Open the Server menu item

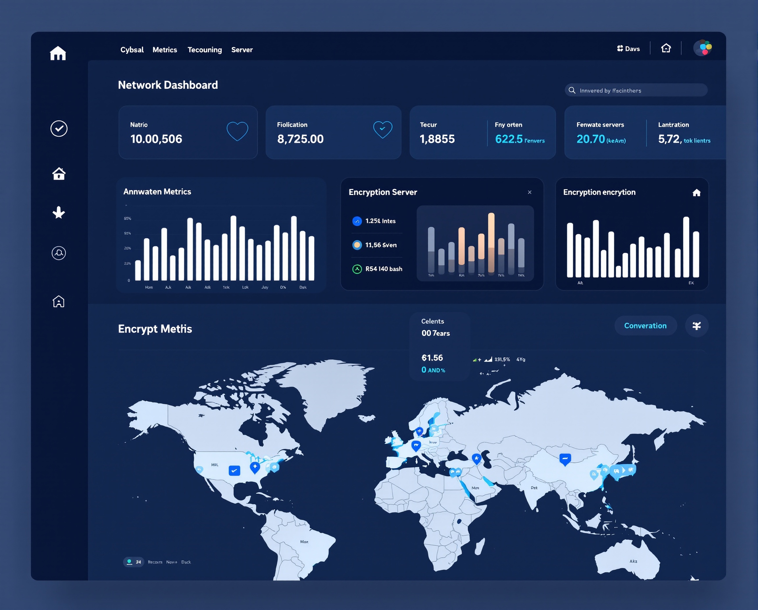click(x=242, y=50)
